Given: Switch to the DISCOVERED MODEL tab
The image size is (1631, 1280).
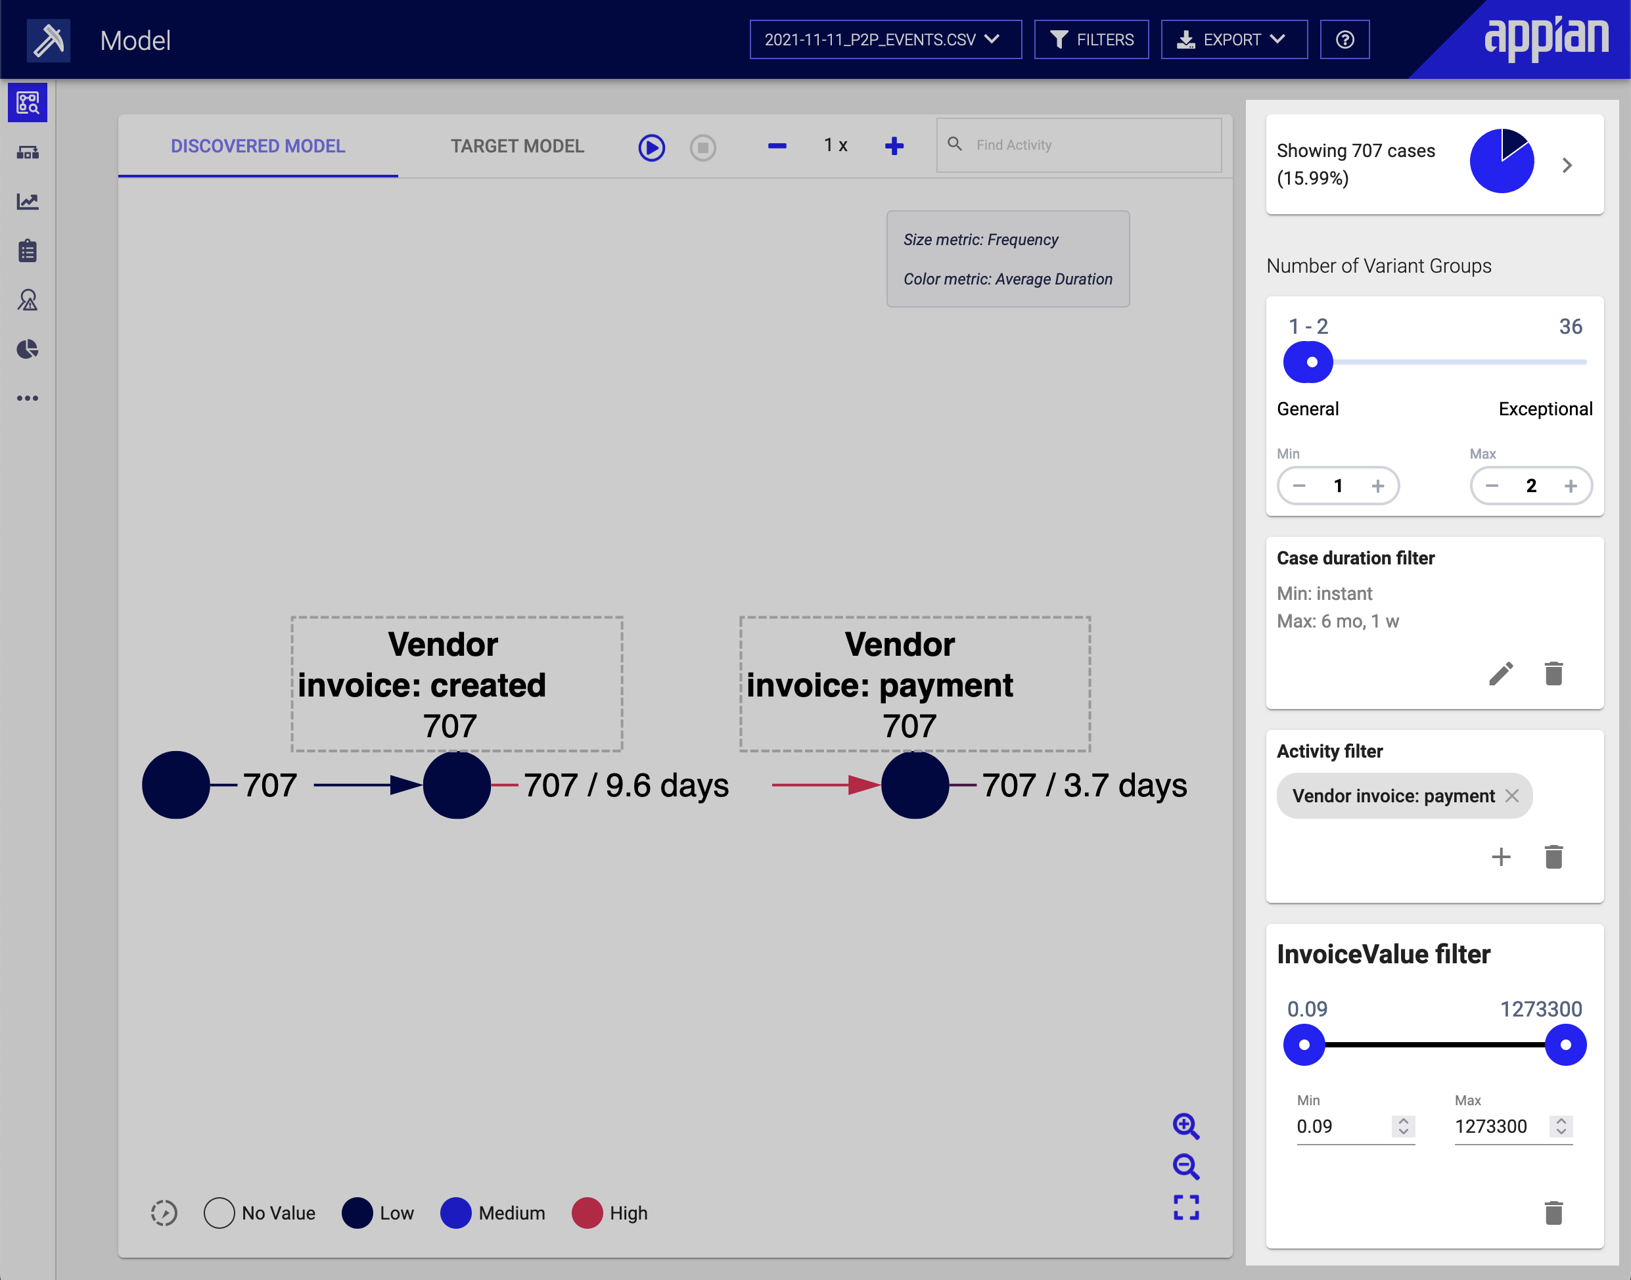Looking at the screenshot, I should [258, 146].
